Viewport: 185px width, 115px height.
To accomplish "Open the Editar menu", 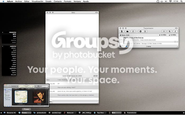I will pyautogui.click(x=27, y=1).
